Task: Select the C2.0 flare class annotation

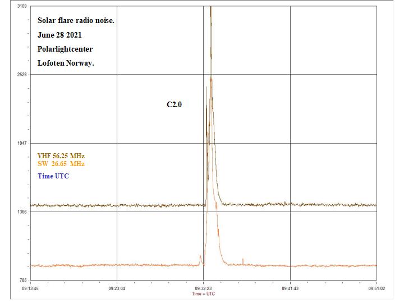Action: click(x=175, y=105)
